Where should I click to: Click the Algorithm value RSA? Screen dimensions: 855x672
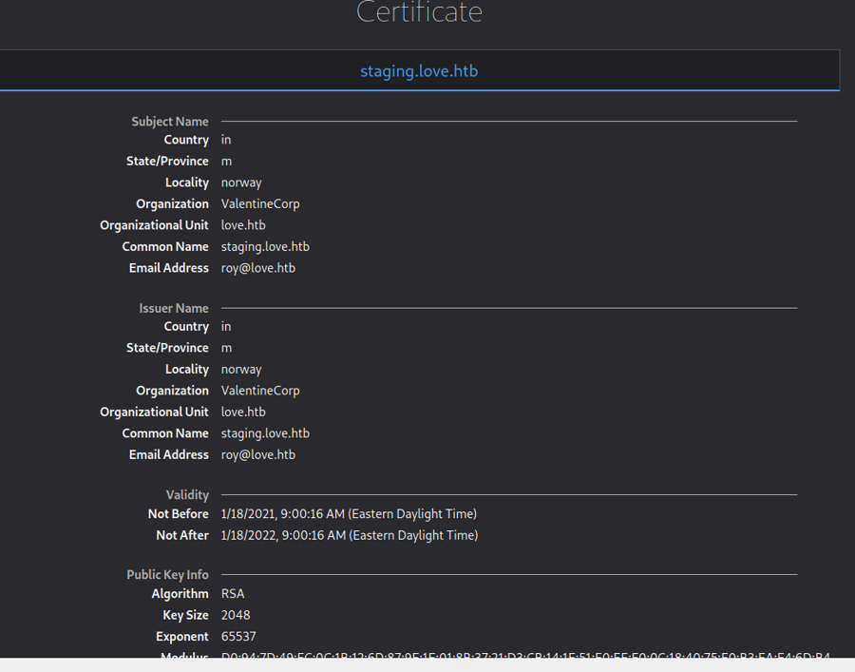233,594
